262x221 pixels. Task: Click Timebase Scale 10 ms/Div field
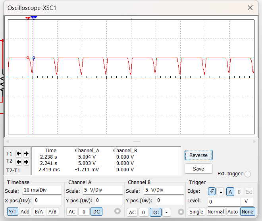[x=42, y=190]
